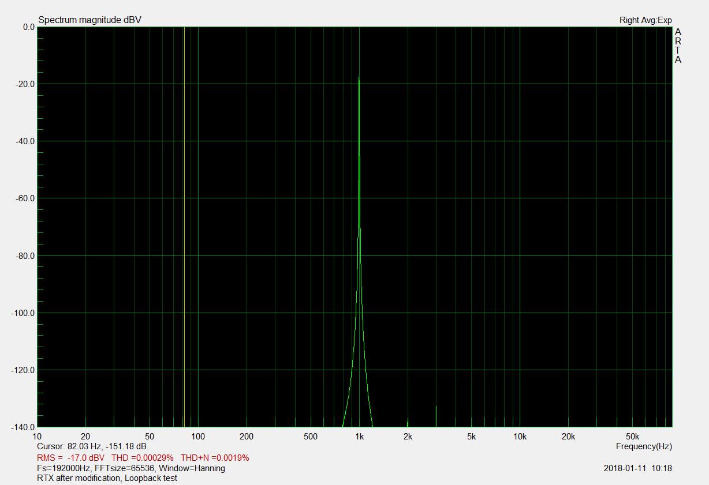Screen dimensions: 709x485
Task: Click the '100' frequency axis label
Action: 198,437
